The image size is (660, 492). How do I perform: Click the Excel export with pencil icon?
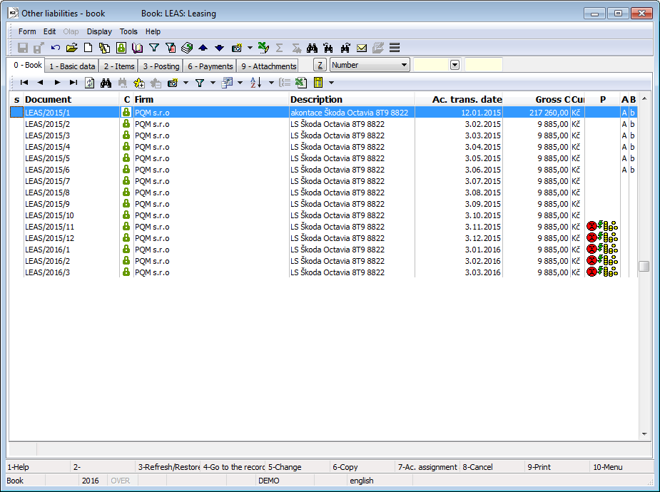[263, 48]
